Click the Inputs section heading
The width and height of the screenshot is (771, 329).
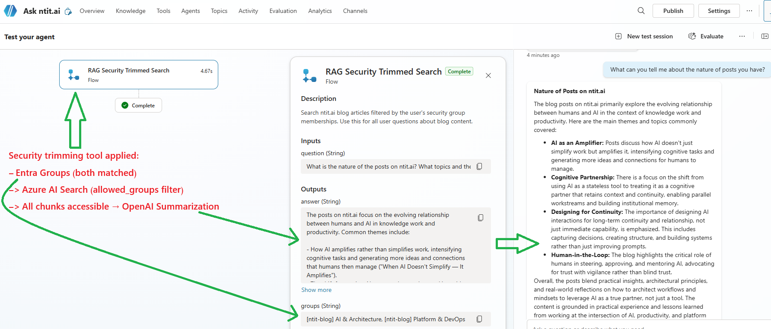pos(311,141)
